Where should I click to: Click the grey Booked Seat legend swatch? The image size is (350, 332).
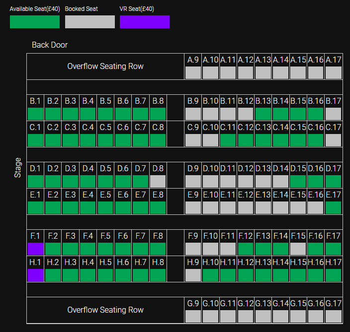(90, 22)
